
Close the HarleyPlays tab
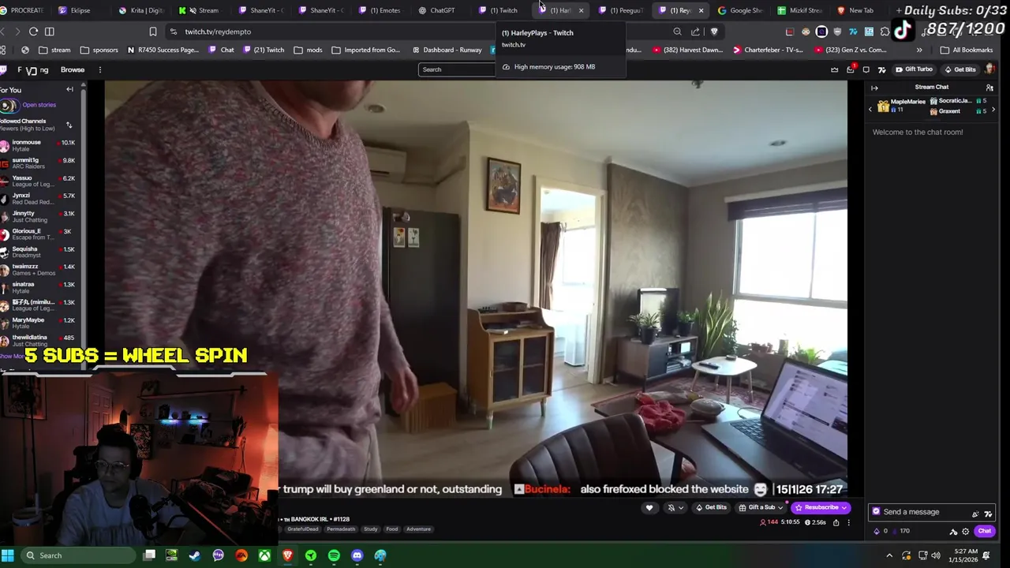click(x=581, y=10)
